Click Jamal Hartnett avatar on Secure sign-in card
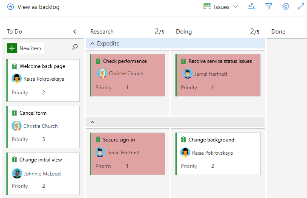307x198 pixels. click(x=100, y=152)
